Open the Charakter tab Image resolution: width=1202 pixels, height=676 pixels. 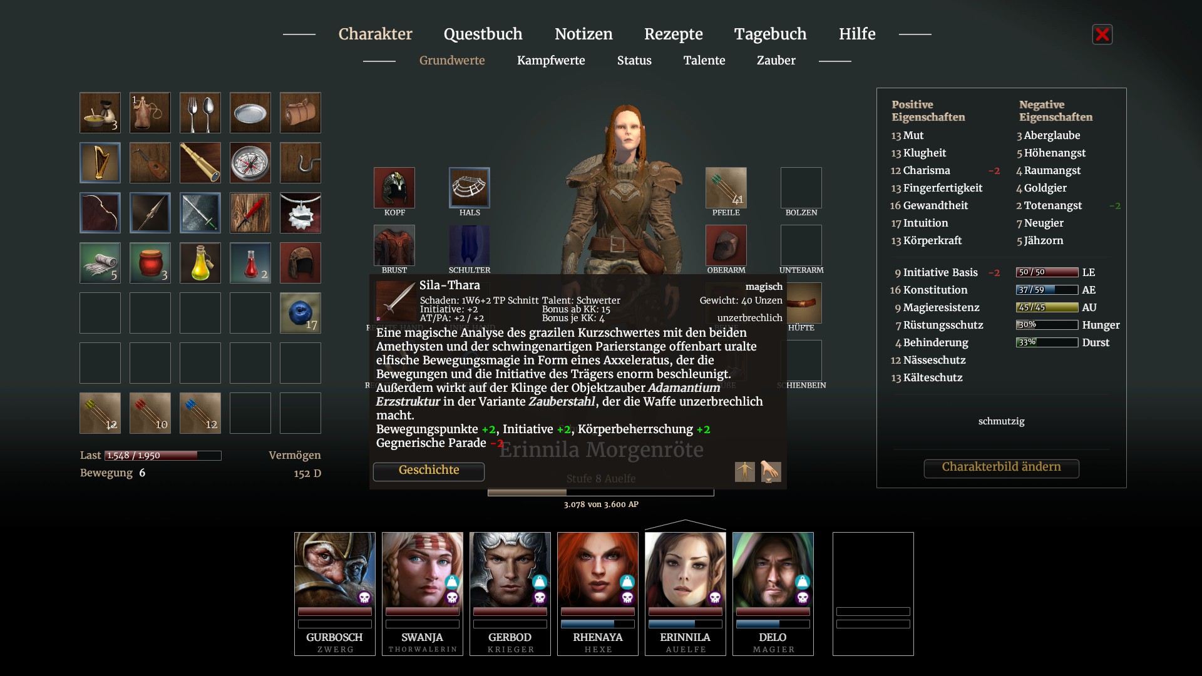point(375,34)
